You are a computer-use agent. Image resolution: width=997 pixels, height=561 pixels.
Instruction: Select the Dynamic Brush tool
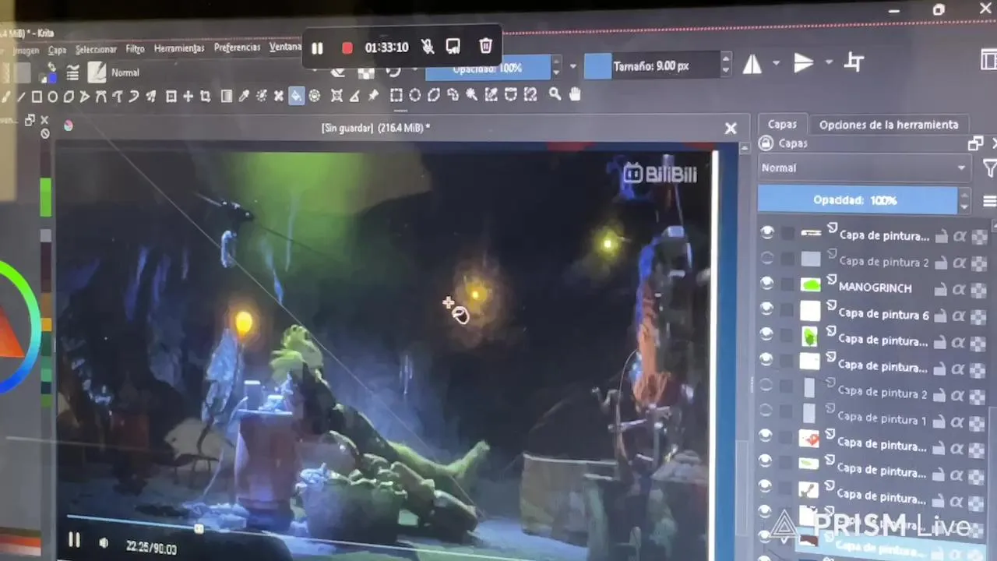[x=134, y=97]
